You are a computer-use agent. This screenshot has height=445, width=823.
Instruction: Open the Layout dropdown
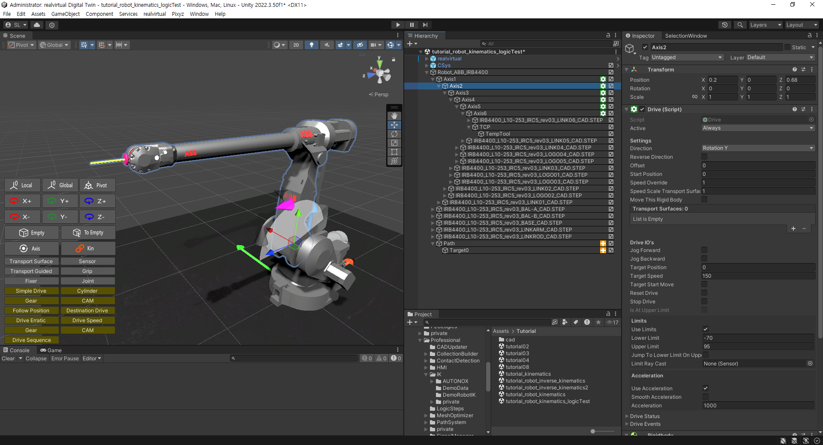click(801, 25)
